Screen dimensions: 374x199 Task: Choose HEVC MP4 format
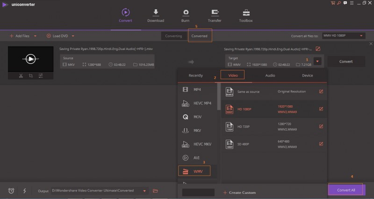tap(197, 103)
